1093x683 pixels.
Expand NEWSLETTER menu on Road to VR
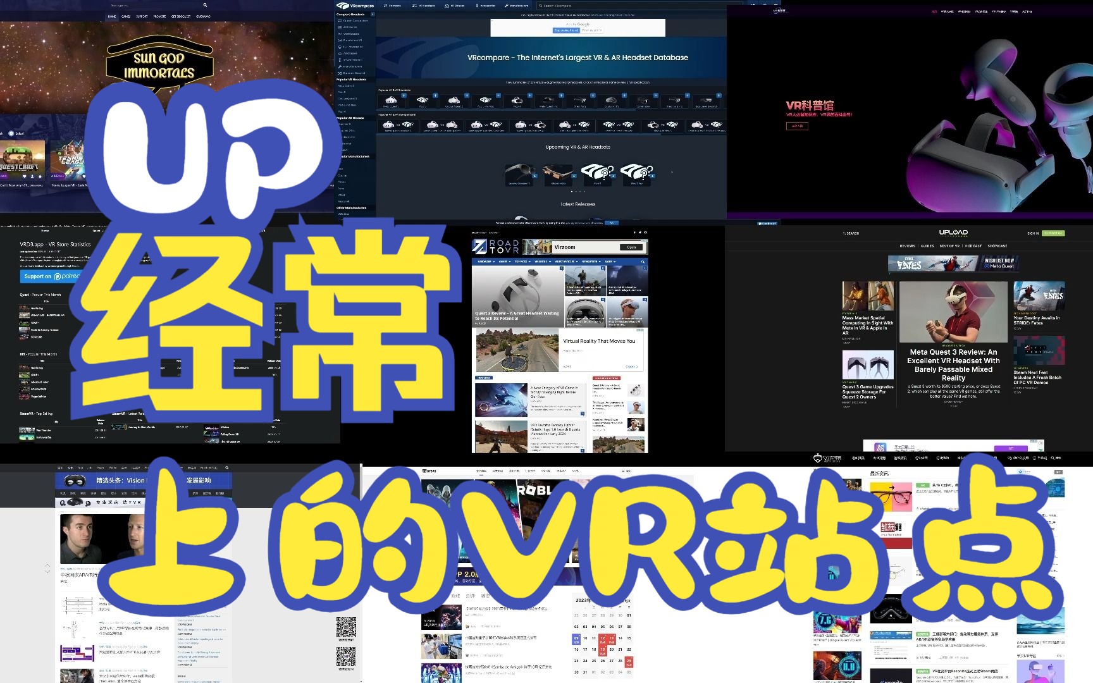(590, 261)
